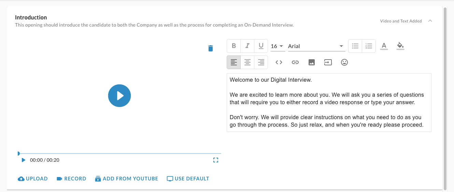The width and height of the screenshot is (454, 192).
Task: Toggle italic formatting in the editor
Action: click(x=247, y=46)
